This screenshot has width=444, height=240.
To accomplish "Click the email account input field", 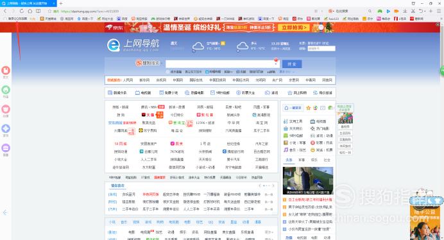I will coord(321,49).
